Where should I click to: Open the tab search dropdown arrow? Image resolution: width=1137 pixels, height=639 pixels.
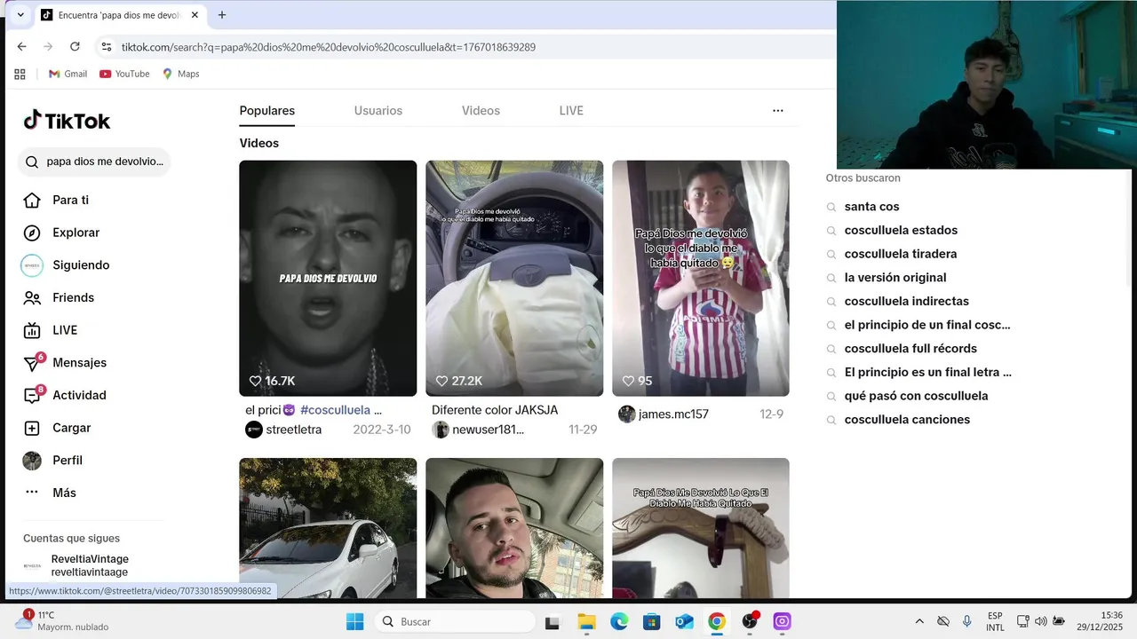(20, 15)
